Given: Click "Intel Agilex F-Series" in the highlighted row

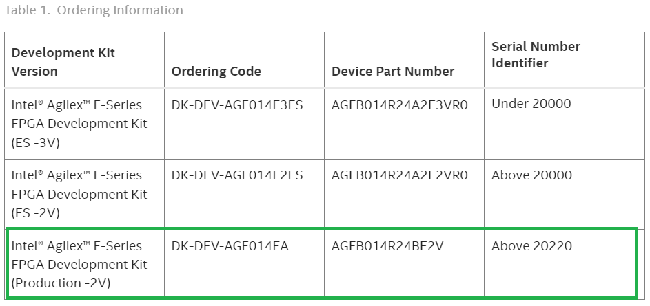Looking at the screenshot, I should (x=77, y=246).
